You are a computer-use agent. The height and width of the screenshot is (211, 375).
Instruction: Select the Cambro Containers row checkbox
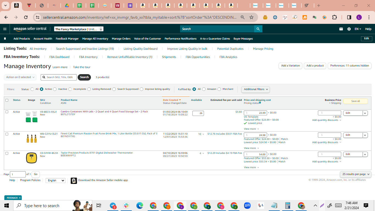coord(7,112)
